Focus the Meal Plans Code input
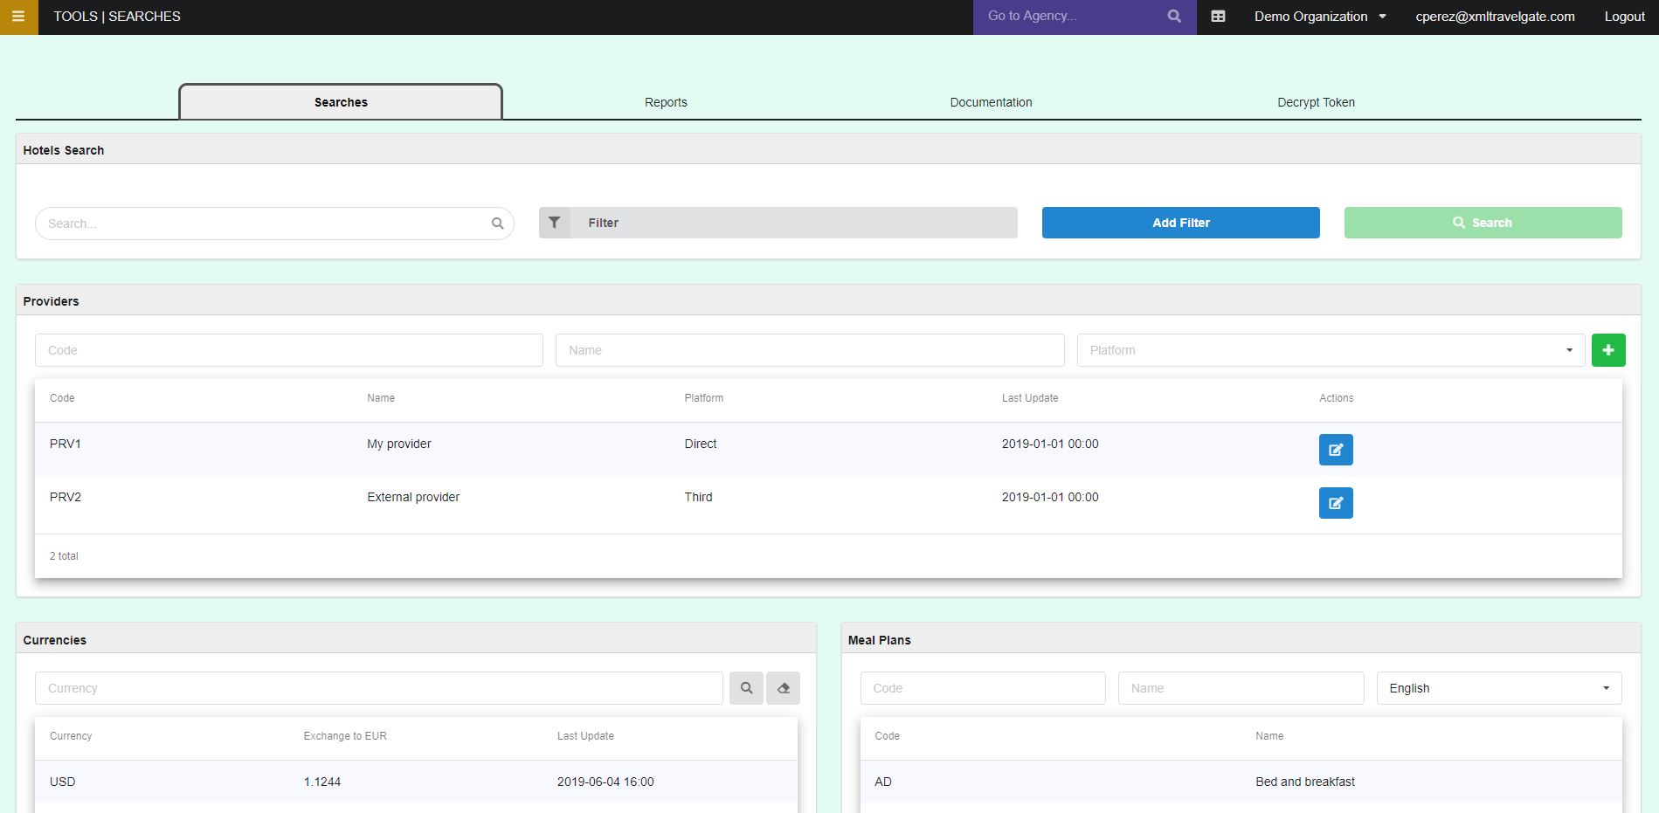This screenshot has height=813, width=1659. click(983, 688)
